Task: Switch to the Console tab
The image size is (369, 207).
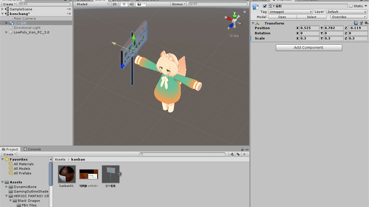Action: click(x=32, y=149)
